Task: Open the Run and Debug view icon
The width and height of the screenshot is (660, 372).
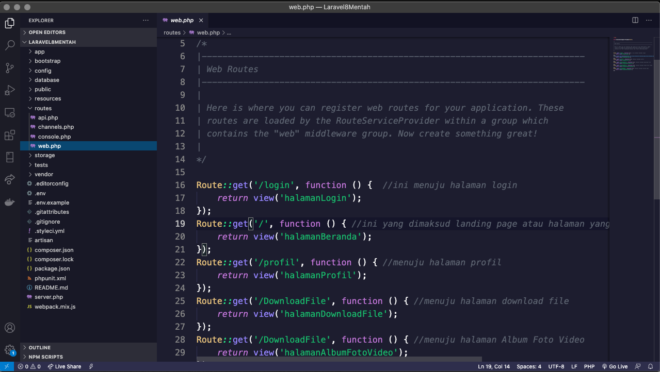Action: (x=10, y=90)
